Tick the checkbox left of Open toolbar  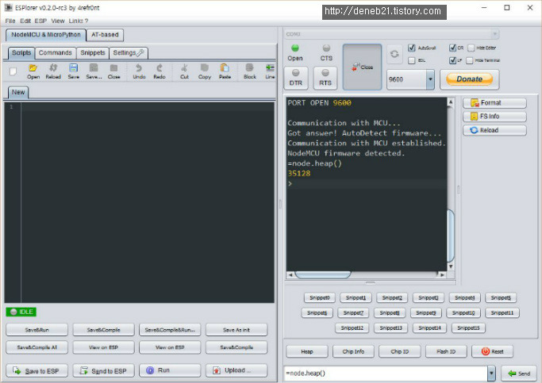click(x=13, y=71)
